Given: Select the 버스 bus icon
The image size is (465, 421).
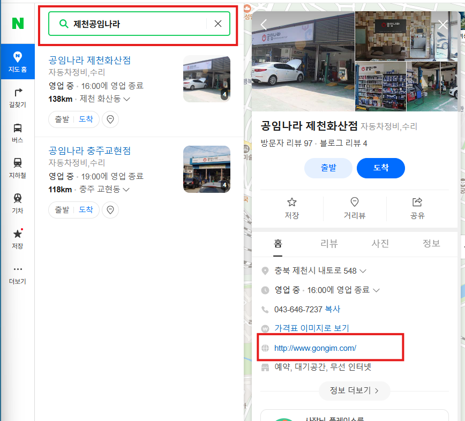Looking at the screenshot, I should (x=18, y=133).
